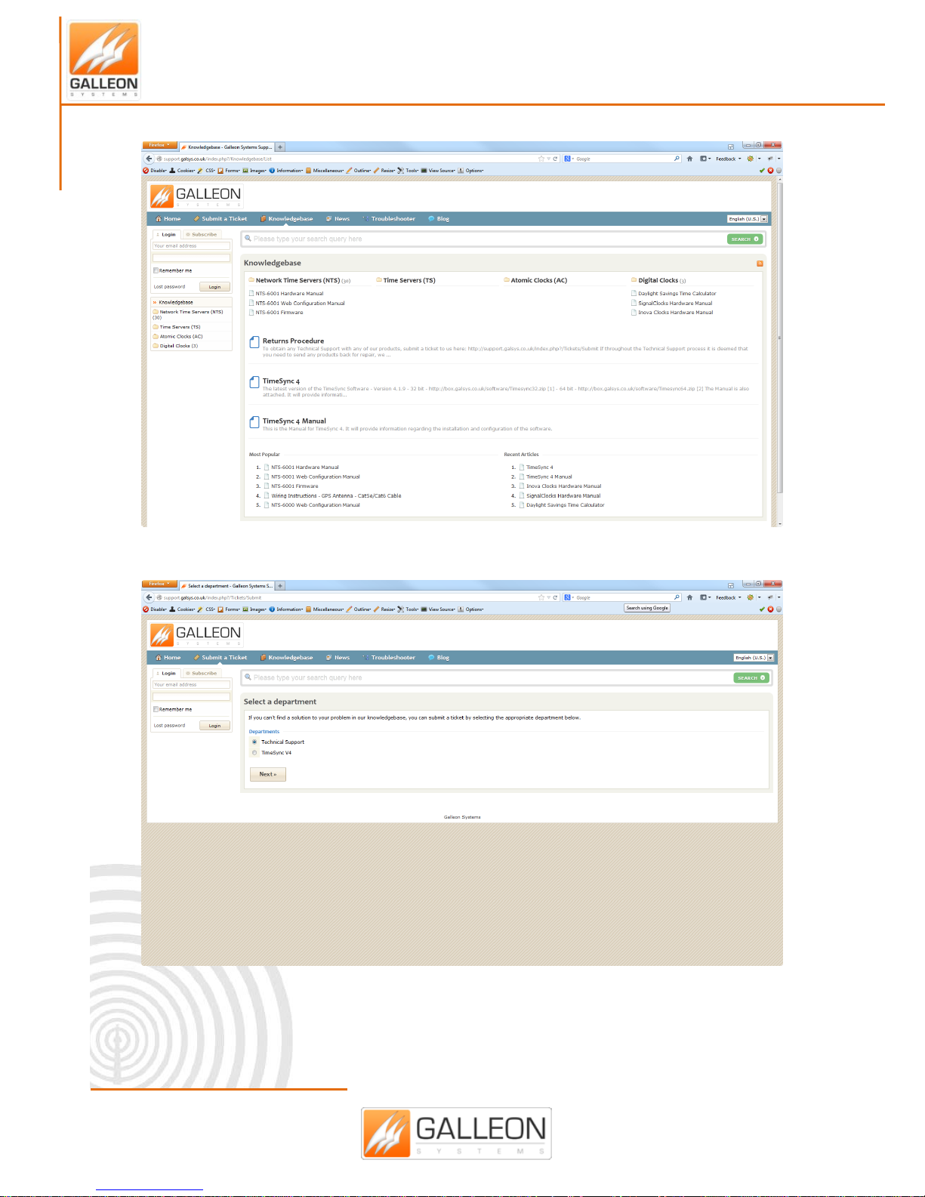Click browser toolbar home icon in Select a department window
Screen dimensions: 925x1197
click(x=689, y=597)
